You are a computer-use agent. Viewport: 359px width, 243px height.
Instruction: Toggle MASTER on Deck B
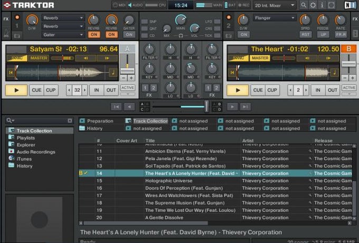260,58
